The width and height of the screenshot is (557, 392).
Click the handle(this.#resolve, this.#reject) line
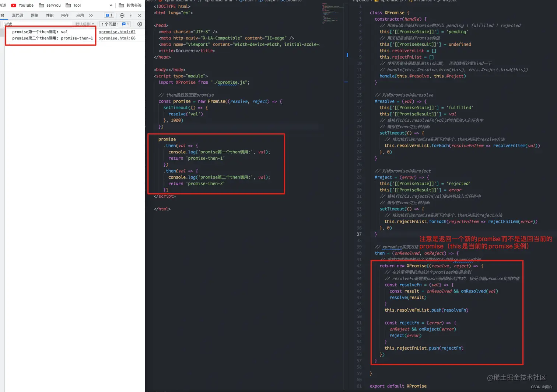423,76
